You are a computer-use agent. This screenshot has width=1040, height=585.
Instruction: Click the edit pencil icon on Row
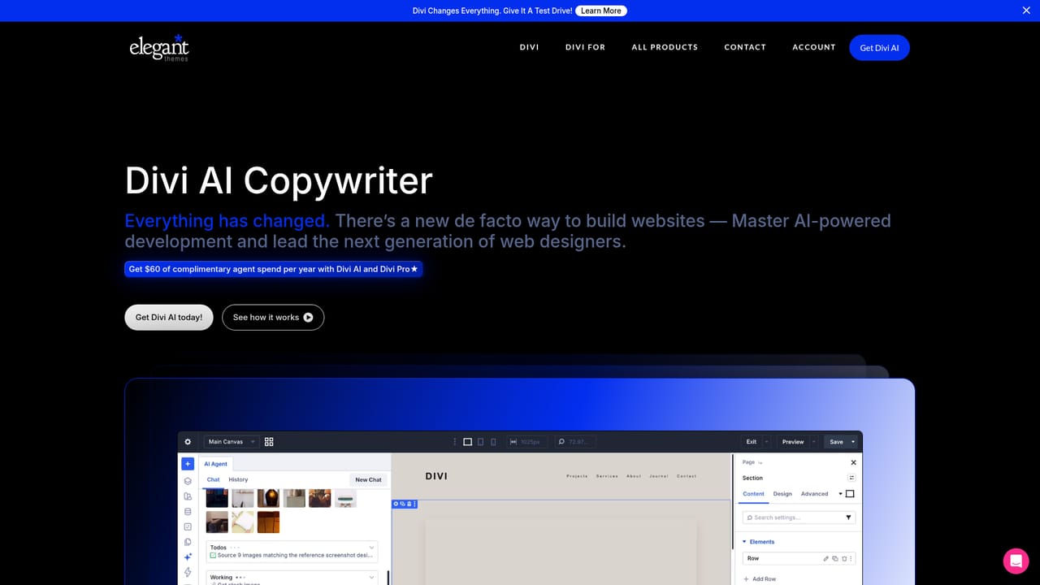pyautogui.click(x=826, y=559)
